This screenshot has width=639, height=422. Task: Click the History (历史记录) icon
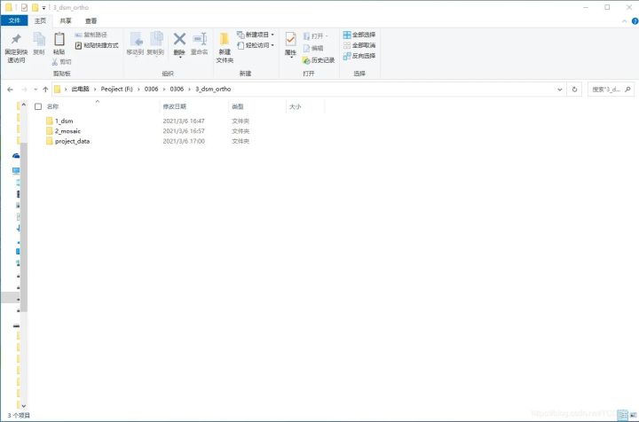tap(318, 60)
